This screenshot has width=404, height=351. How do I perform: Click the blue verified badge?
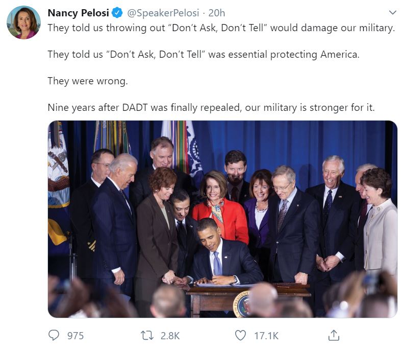click(116, 12)
